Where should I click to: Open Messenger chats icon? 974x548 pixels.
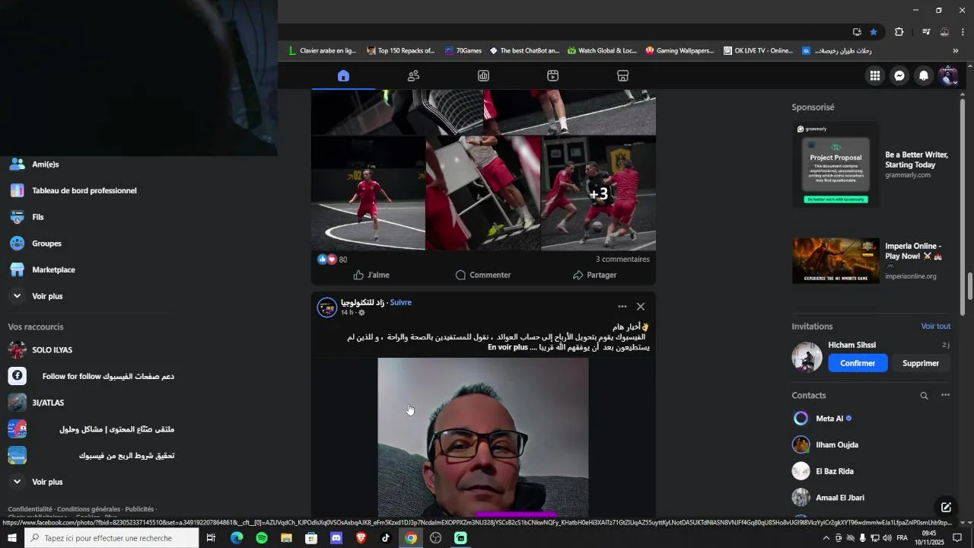pyautogui.click(x=899, y=76)
